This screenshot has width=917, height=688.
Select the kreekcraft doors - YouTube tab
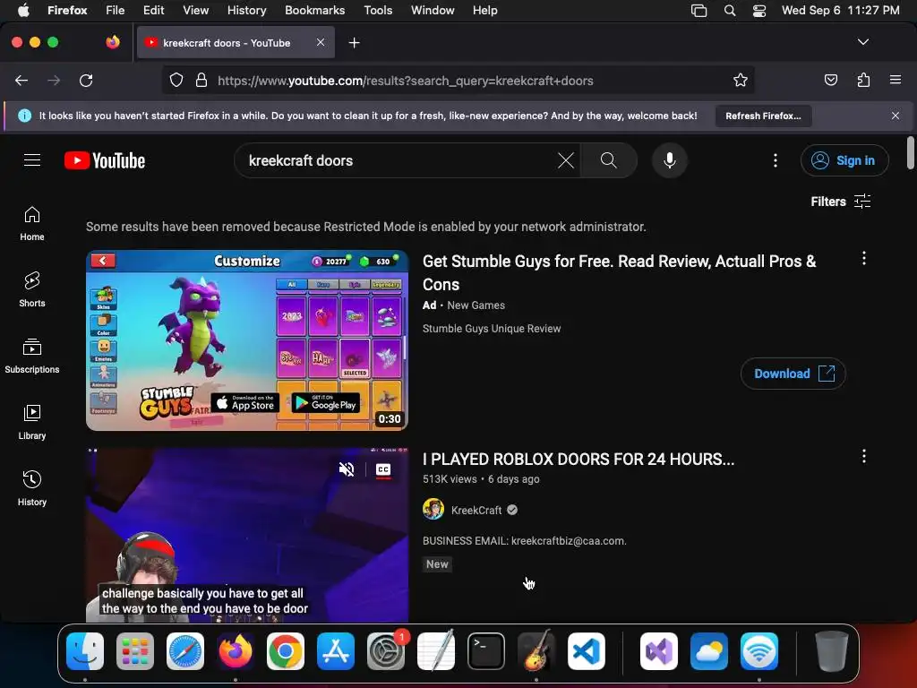(236, 42)
